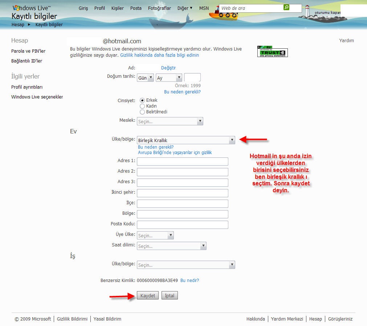Click the © 2009 Microsoft footer text
Screen dimensions: 367x326
click(x=33, y=319)
